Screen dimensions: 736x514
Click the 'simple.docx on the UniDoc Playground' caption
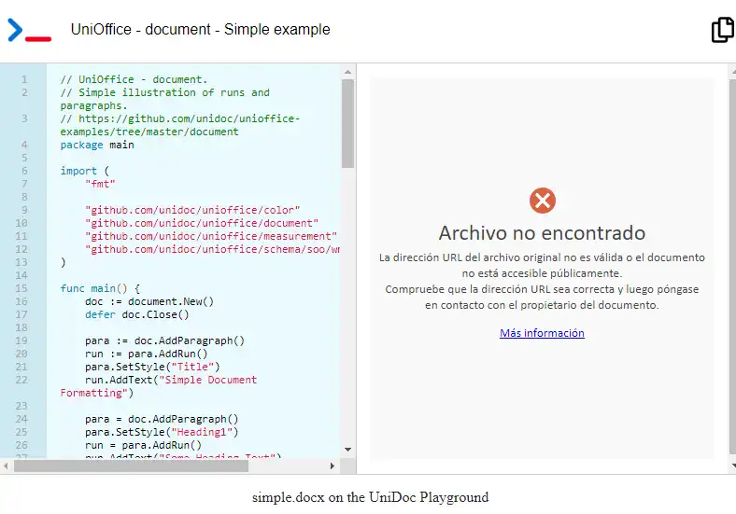click(371, 497)
